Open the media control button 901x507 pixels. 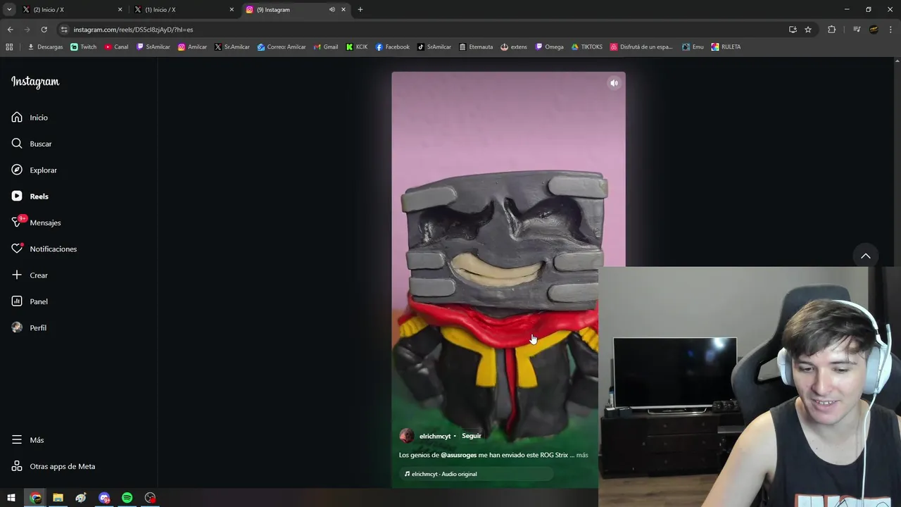(x=857, y=30)
